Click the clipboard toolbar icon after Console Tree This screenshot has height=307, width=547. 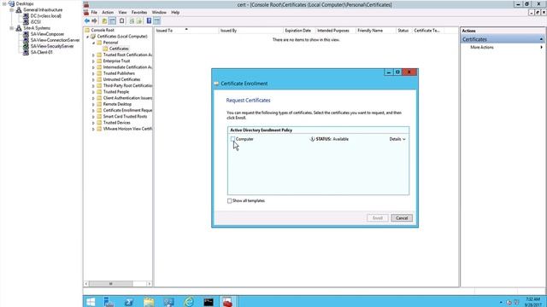[121, 20]
